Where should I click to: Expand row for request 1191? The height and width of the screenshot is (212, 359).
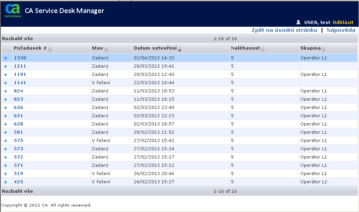click(x=6, y=75)
